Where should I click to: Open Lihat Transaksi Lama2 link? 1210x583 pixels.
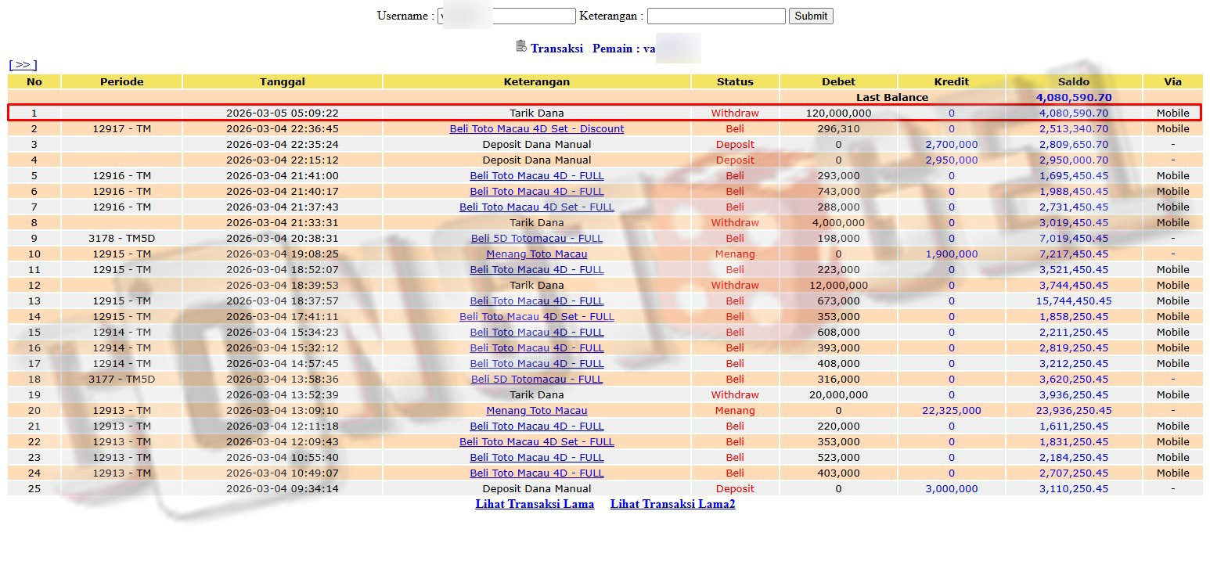(672, 504)
